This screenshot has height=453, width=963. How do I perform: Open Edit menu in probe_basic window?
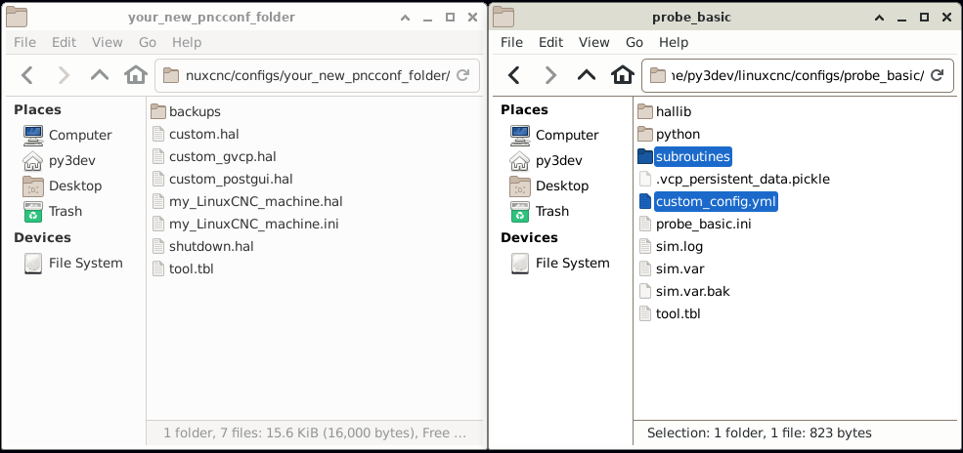pyautogui.click(x=550, y=42)
